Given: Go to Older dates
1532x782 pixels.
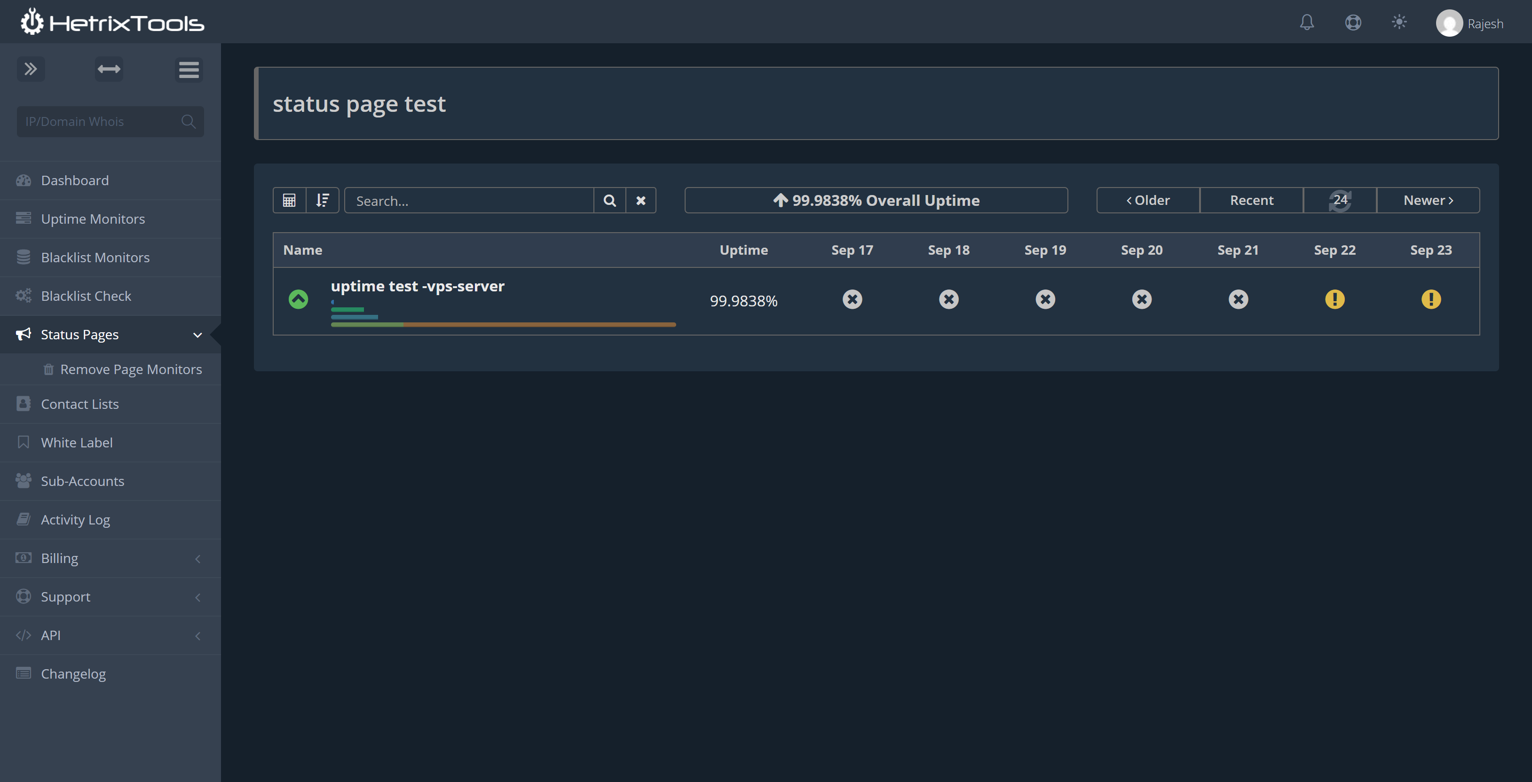Looking at the screenshot, I should [1148, 200].
